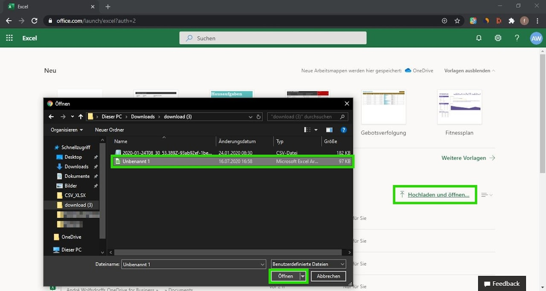Open the settings gear in Excel header
The image size is (546, 291).
click(498, 38)
